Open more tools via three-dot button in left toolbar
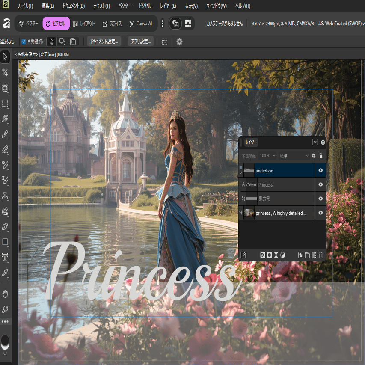Image resolution: width=365 pixels, height=365 pixels. 5,322
